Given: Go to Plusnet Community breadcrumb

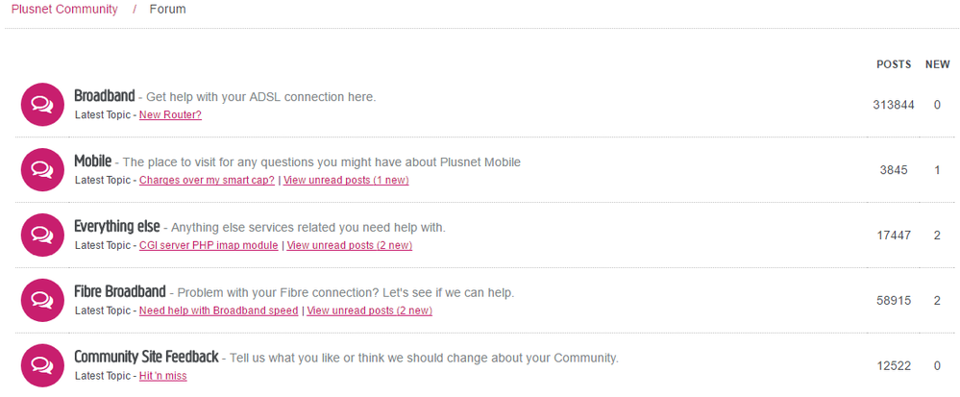Looking at the screenshot, I should (x=64, y=10).
